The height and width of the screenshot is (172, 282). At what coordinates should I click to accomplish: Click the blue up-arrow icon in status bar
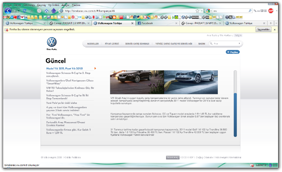click(x=270, y=165)
